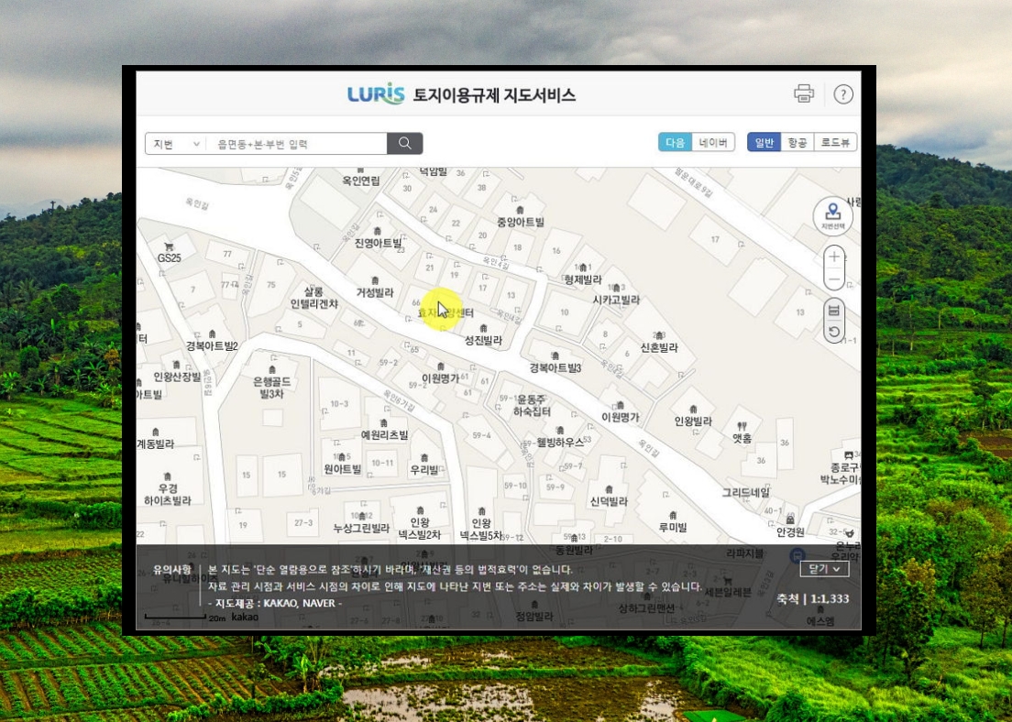1012x722 pixels.
Task: Click the building icon above 루미빌
Action: (x=673, y=516)
